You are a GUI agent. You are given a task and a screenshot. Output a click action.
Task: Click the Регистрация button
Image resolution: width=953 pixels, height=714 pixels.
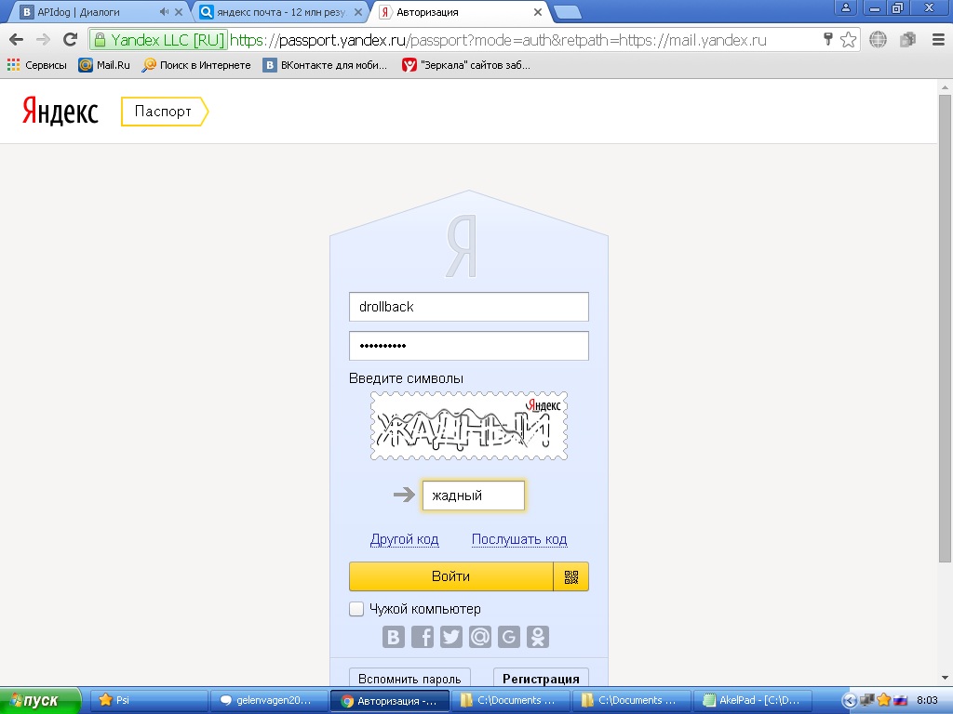[x=541, y=678]
